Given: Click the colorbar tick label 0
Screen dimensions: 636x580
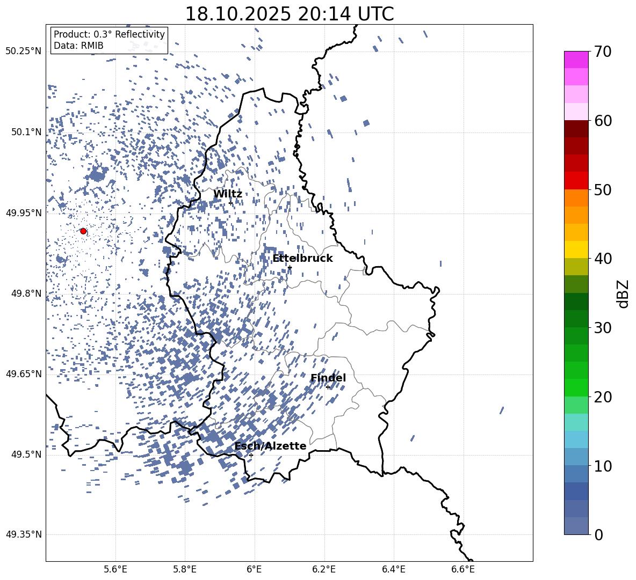Looking at the screenshot, I should point(598,534).
